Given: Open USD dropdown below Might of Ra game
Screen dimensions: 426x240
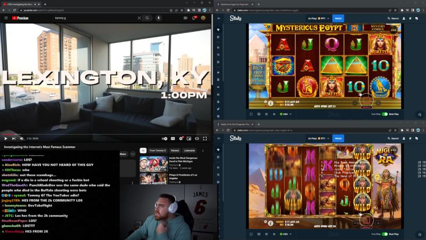Looking at the screenshot, I should click(x=285, y=234).
